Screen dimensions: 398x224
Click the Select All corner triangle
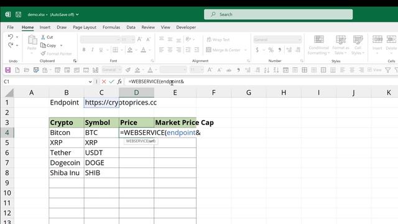(9, 93)
